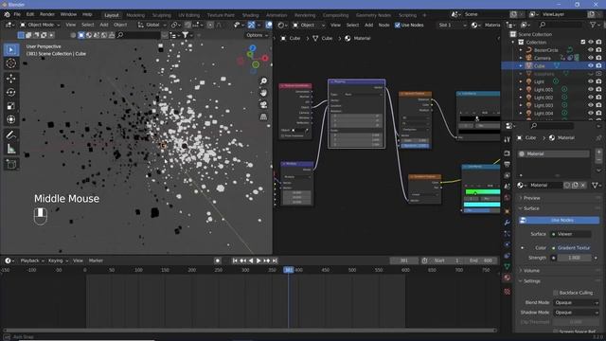Screen dimensions: 606x341
Task: Open the Window menu
Action: pos(68,14)
